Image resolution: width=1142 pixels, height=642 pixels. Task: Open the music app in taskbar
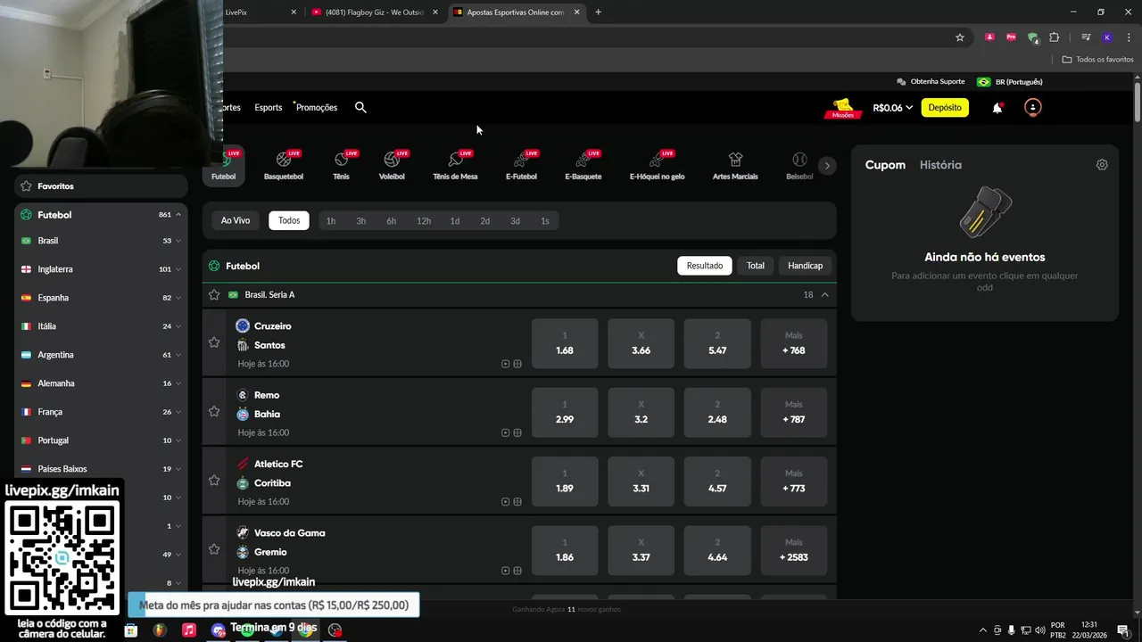pos(189,630)
